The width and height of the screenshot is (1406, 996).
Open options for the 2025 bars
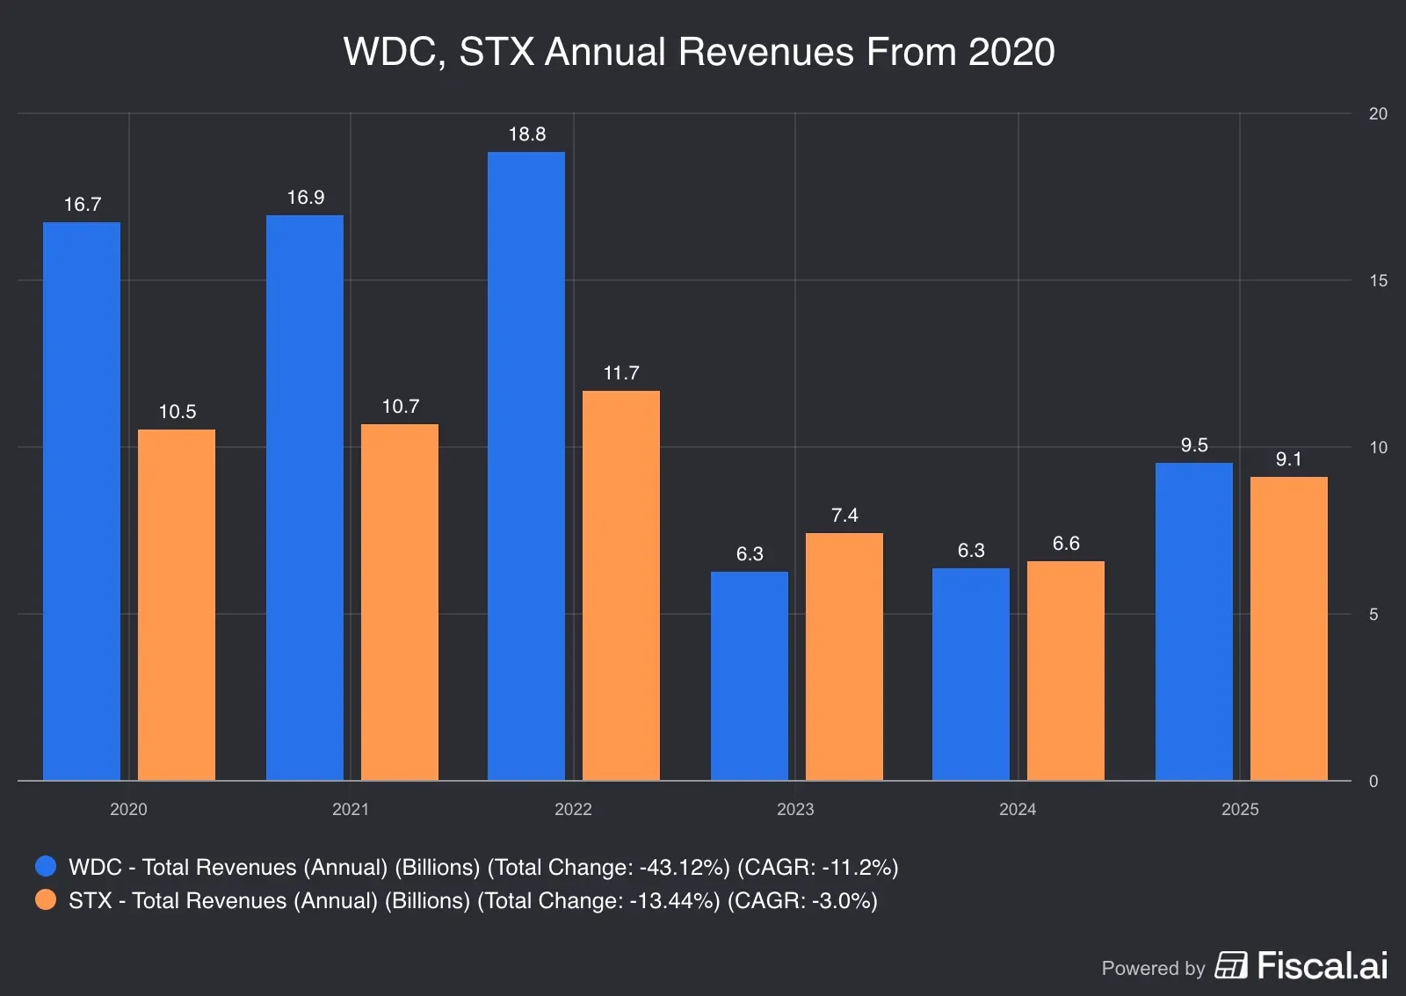tap(1243, 810)
